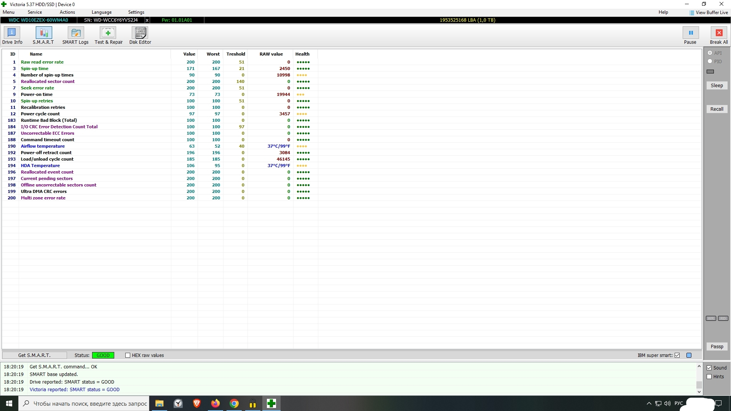Click the Windows Start button

point(9,403)
